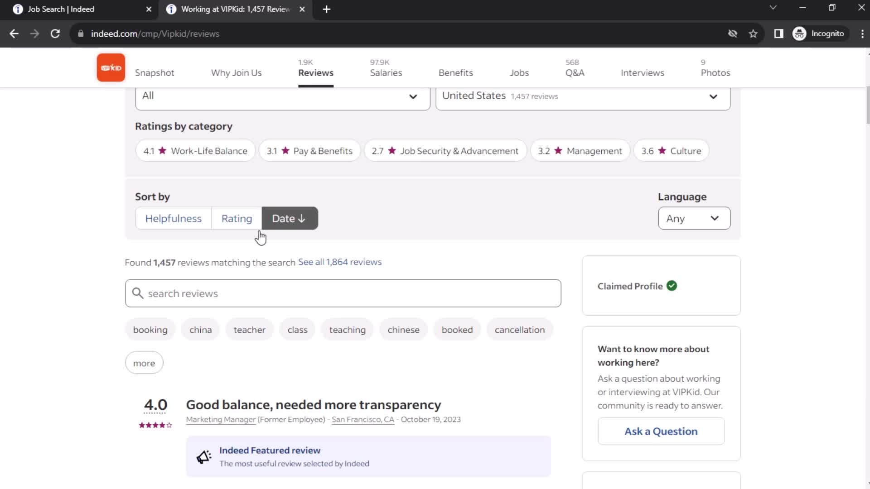Open the Interviews tab
This screenshot has width=870, height=489.
643,73
